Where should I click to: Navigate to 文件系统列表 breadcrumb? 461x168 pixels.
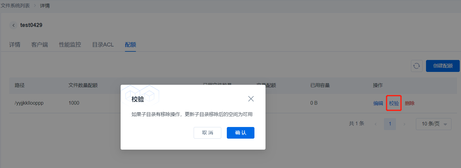[15, 6]
